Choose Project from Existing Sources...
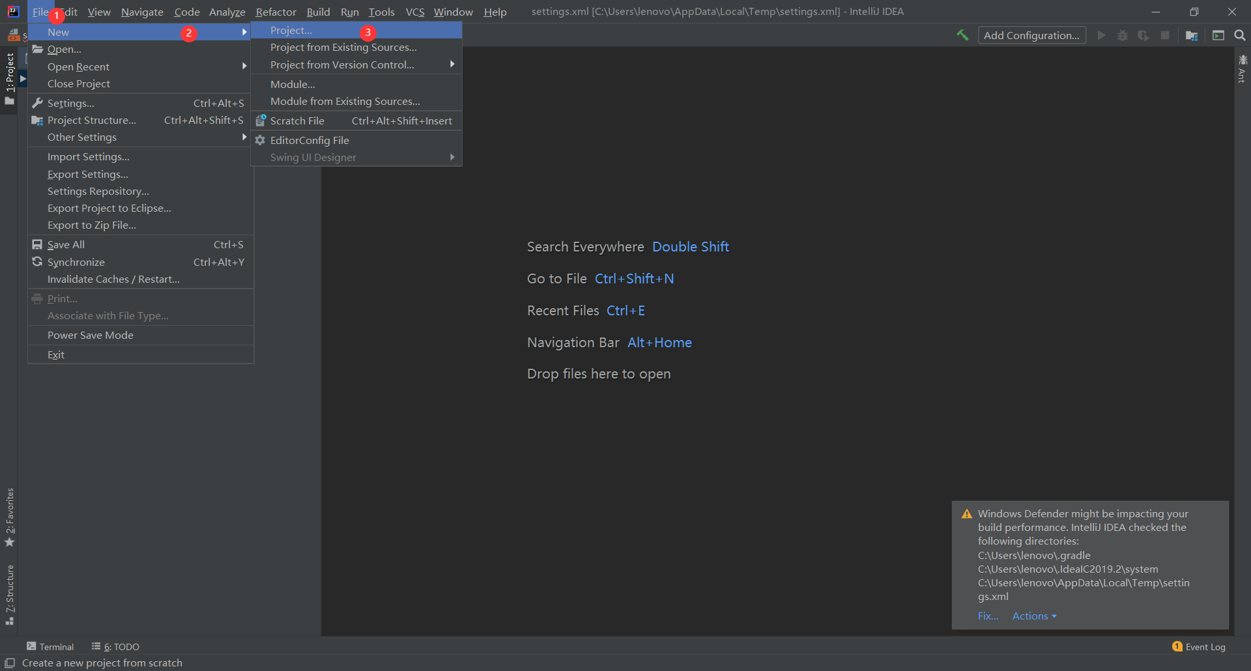1251x671 pixels. tap(356, 48)
